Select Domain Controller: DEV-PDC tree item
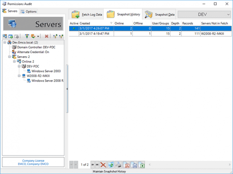 [36, 47]
